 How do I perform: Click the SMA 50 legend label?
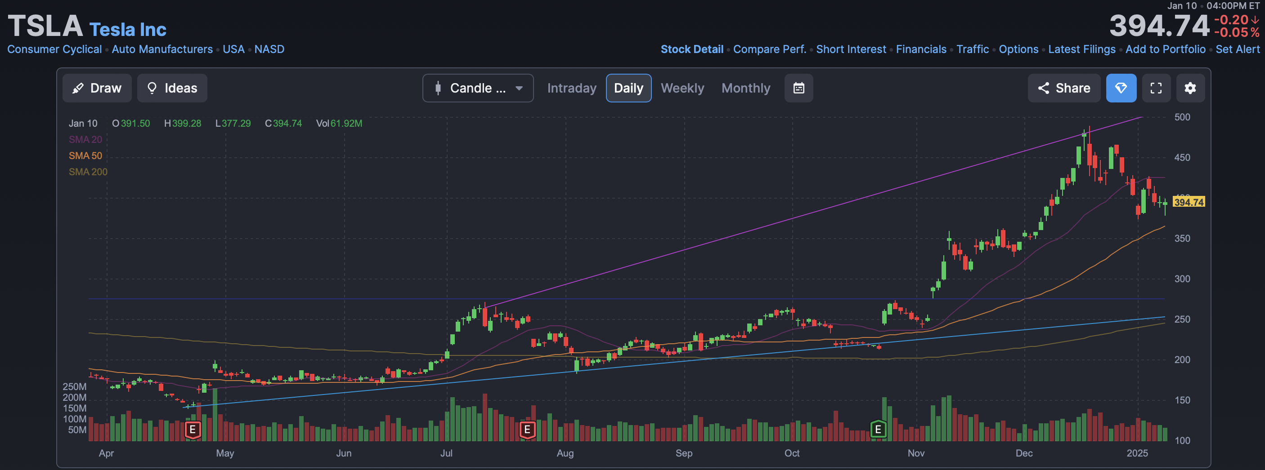pos(85,155)
